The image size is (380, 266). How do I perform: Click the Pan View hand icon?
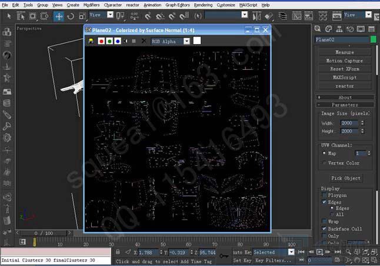(356, 260)
